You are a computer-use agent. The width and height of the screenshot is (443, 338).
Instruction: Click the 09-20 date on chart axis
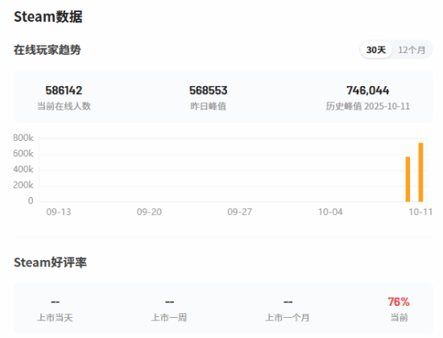149,212
